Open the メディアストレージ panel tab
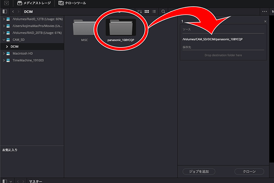 tap(33, 3)
